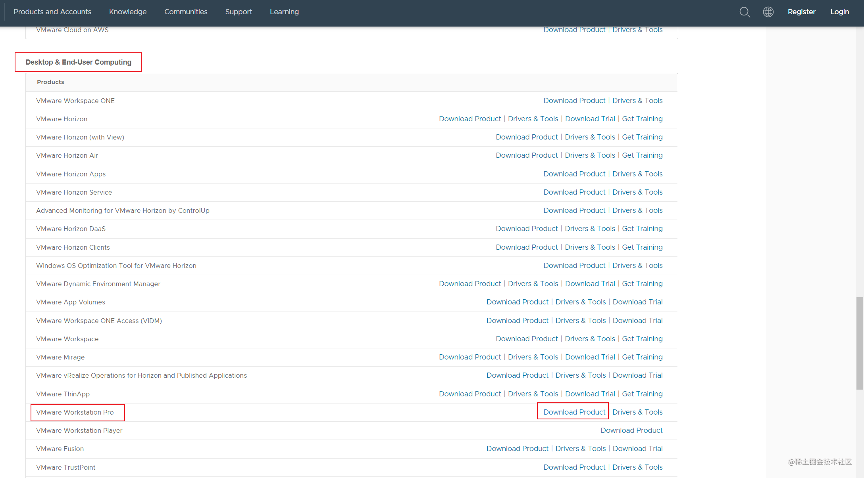The height and width of the screenshot is (478, 864).
Task: Download Trial for VMware ThinApp
Action: click(590, 394)
